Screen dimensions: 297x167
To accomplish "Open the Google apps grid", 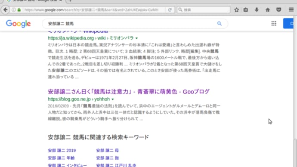I will [x=274, y=24].
